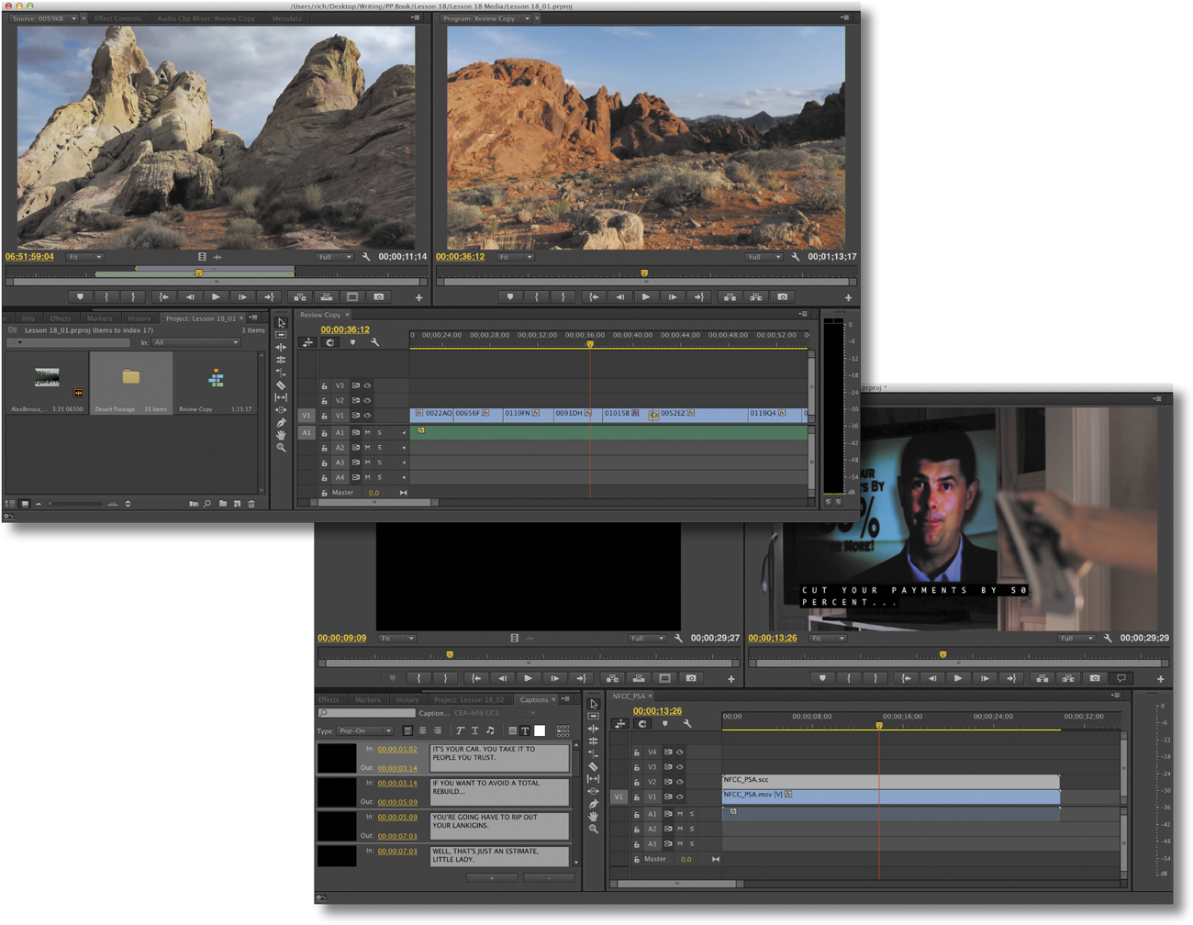Open the 'In: All' dropdown in Project panel
1193x925 pixels.
tap(195, 342)
